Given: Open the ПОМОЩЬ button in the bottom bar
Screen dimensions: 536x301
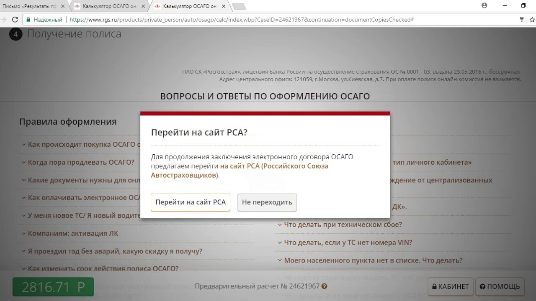Looking at the screenshot, I should pyautogui.click(x=500, y=286).
